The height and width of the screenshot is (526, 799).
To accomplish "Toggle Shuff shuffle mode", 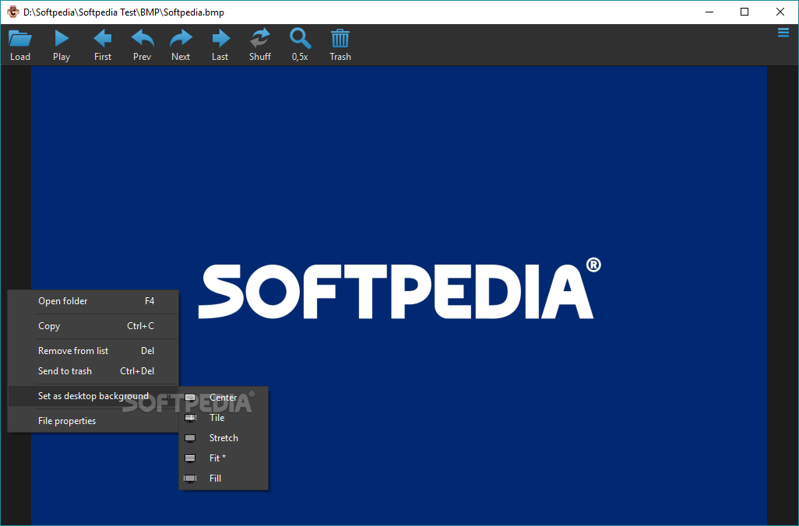I will [x=260, y=45].
